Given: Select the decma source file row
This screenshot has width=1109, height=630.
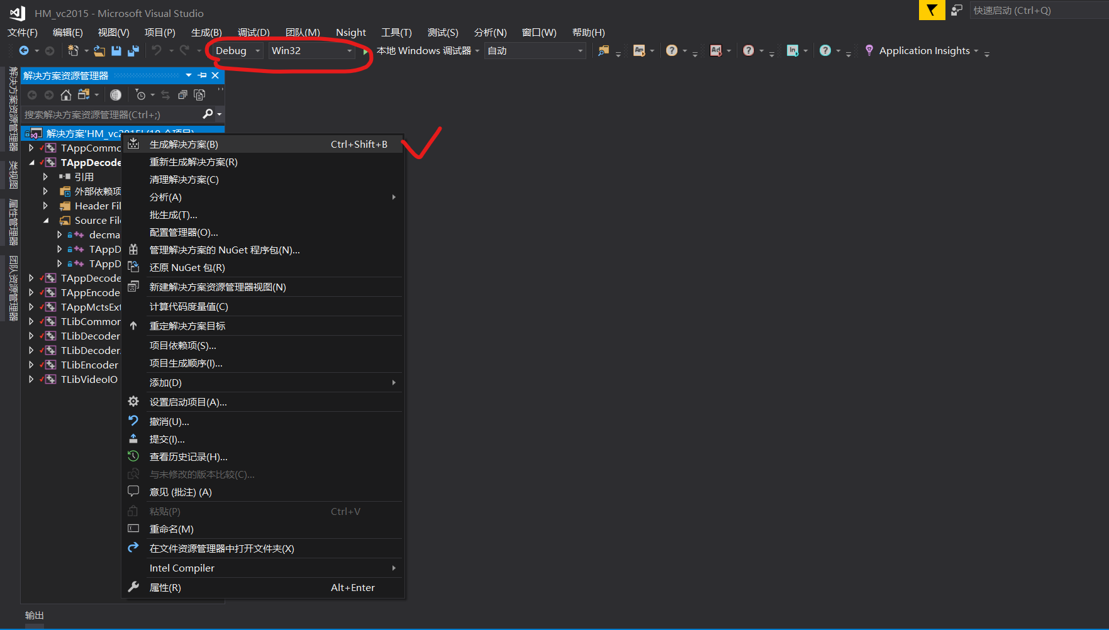Looking at the screenshot, I should click(x=104, y=235).
